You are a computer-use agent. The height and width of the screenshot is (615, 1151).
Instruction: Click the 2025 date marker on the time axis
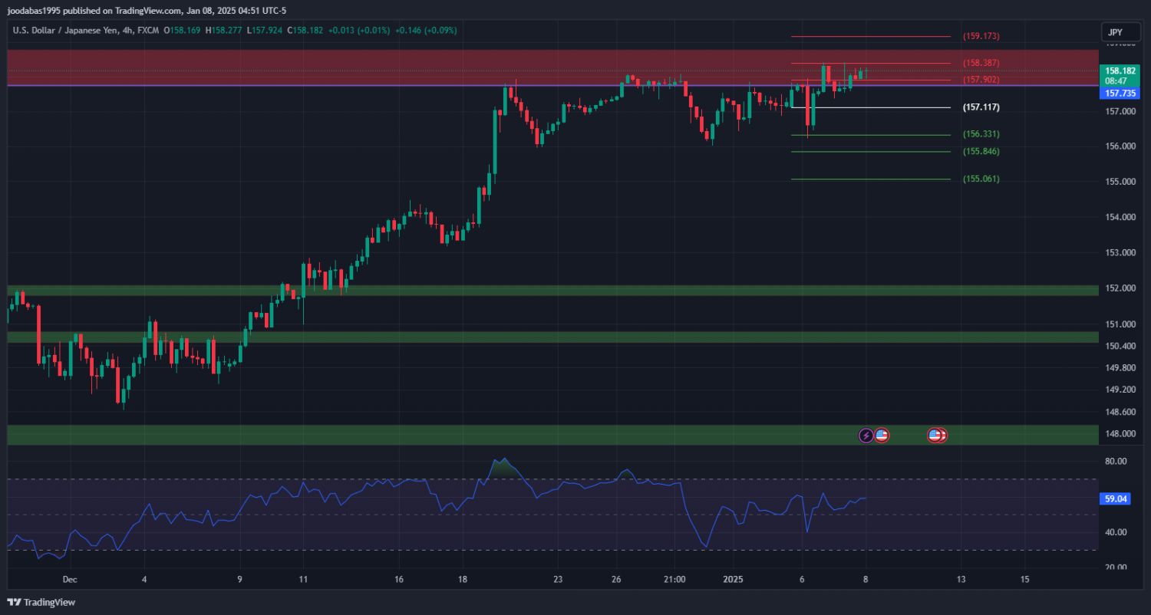734,580
